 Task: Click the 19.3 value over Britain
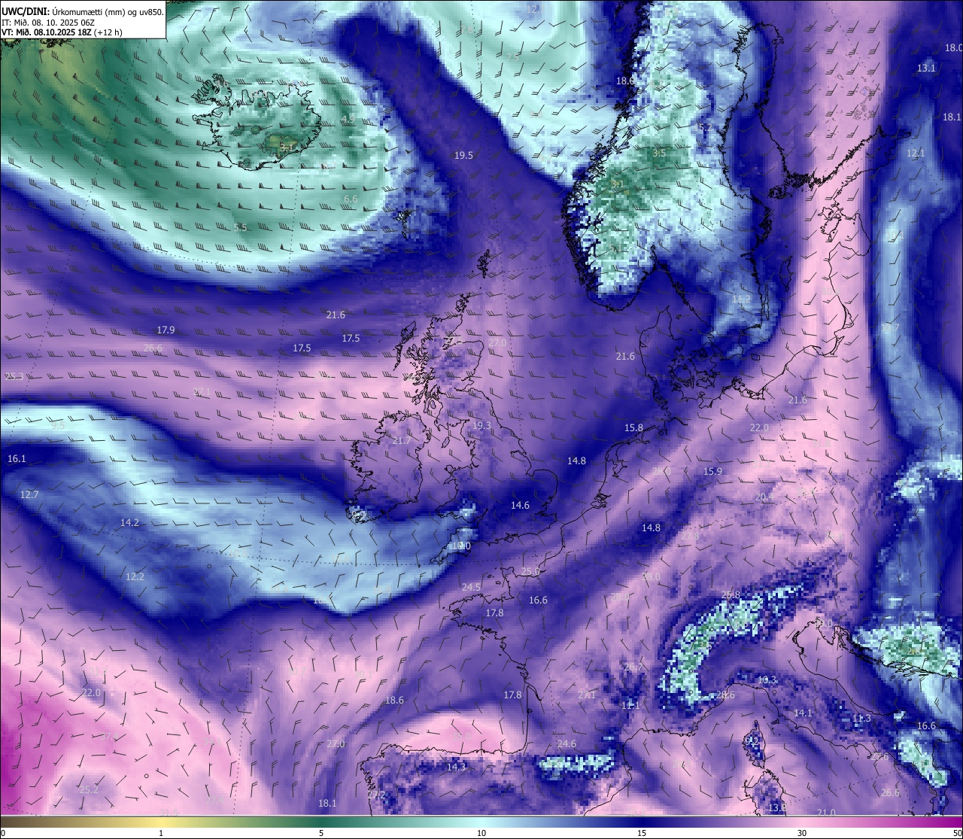(x=481, y=426)
